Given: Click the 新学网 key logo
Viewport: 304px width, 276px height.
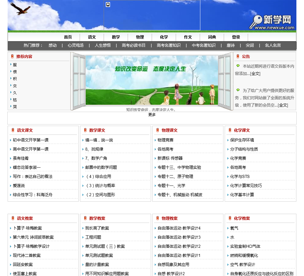Looking at the screenshot, I should point(271,22).
